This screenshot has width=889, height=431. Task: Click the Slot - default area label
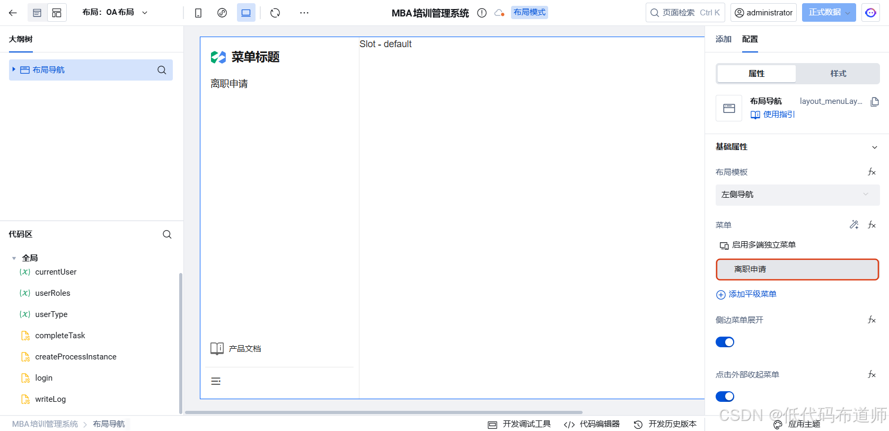(385, 44)
